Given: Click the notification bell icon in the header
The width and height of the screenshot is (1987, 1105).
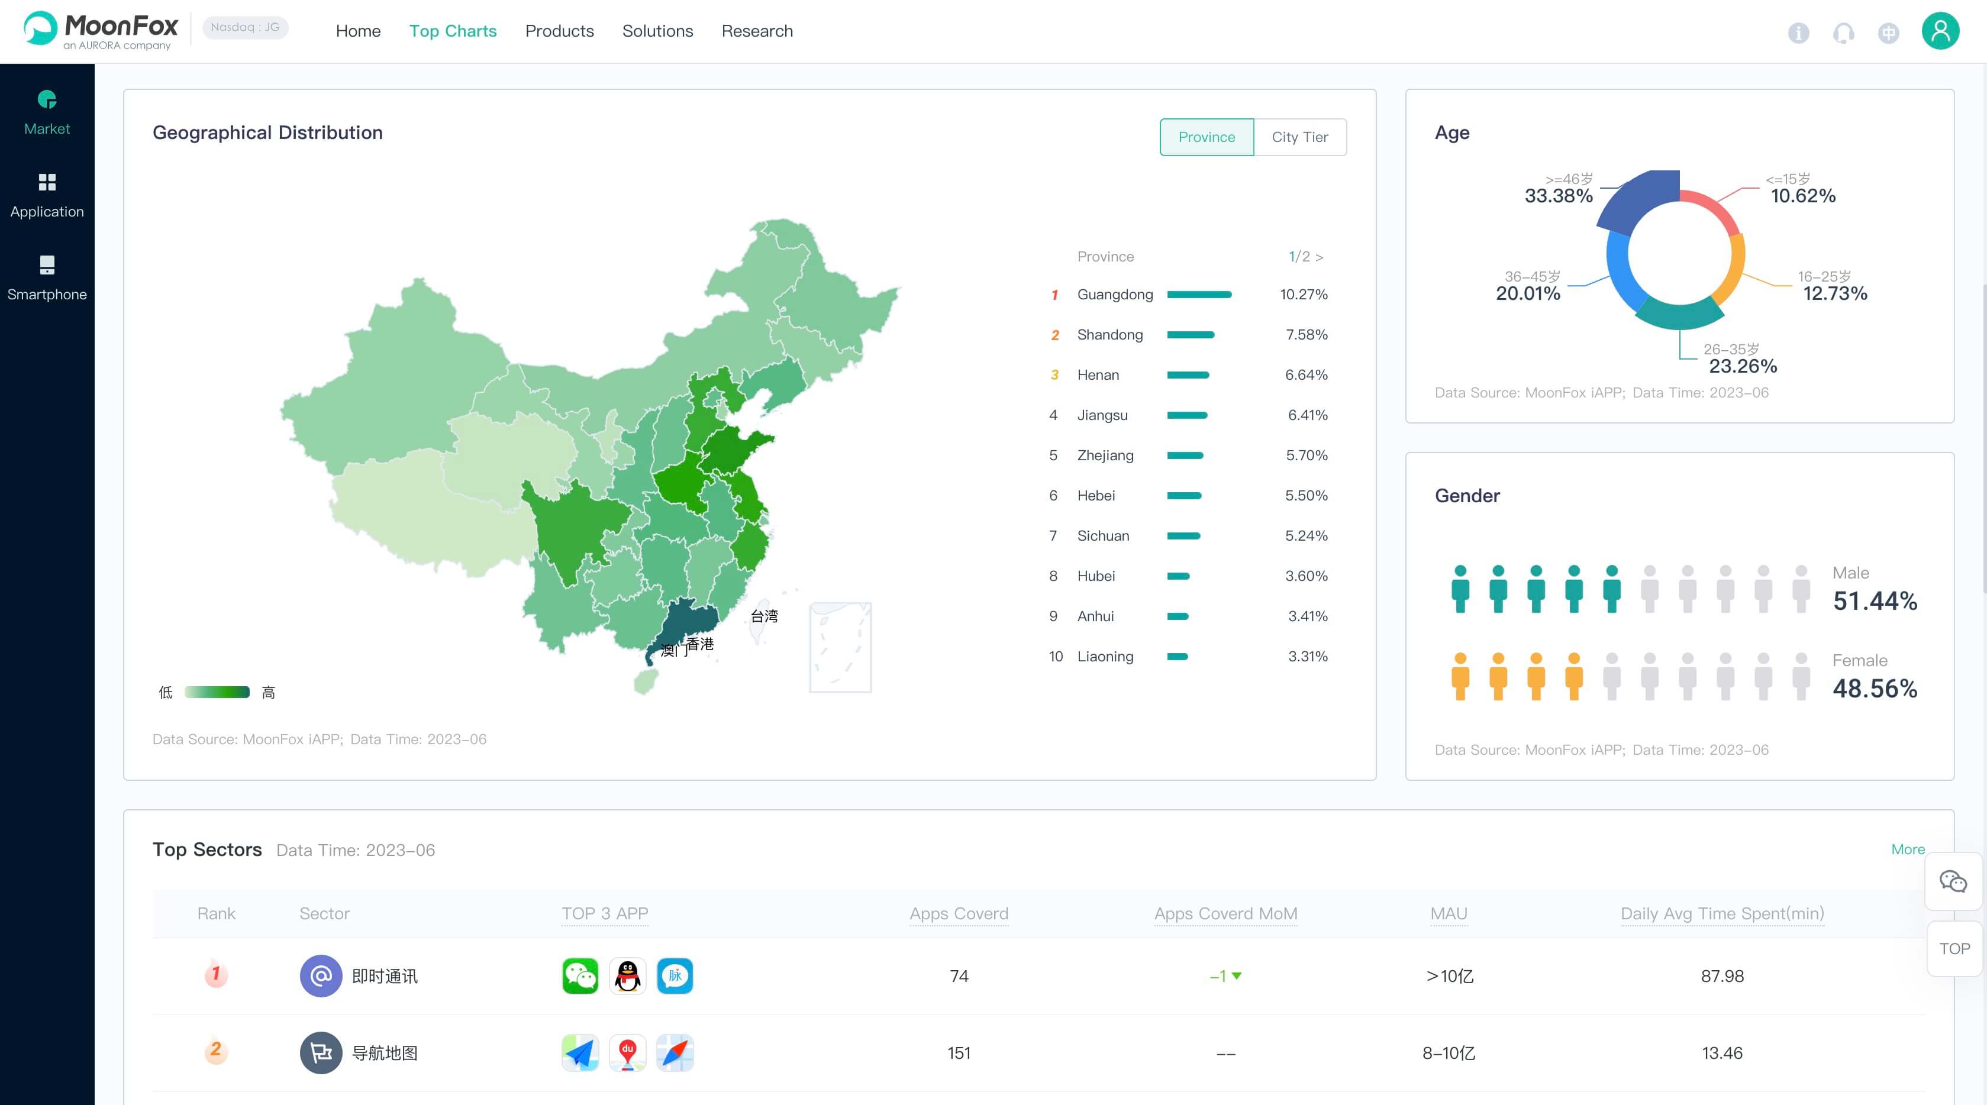Looking at the screenshot, I should 1844,33.
